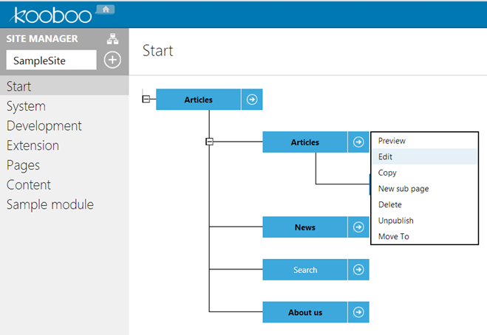Click arrow icon on Search node

358,269
